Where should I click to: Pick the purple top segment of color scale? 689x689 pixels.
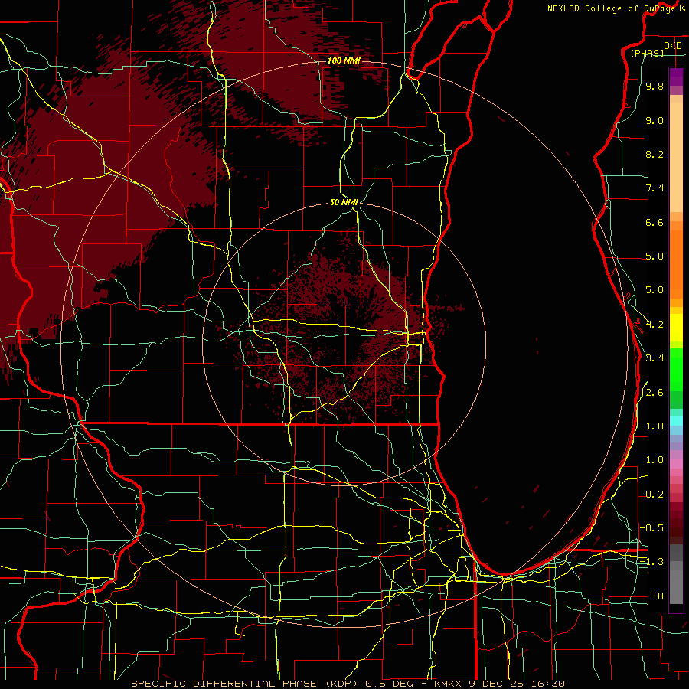pos(676,77)
